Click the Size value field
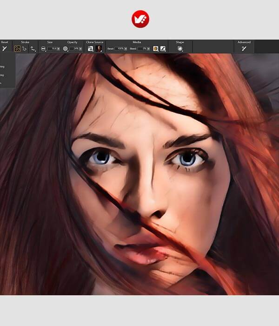 52,48
